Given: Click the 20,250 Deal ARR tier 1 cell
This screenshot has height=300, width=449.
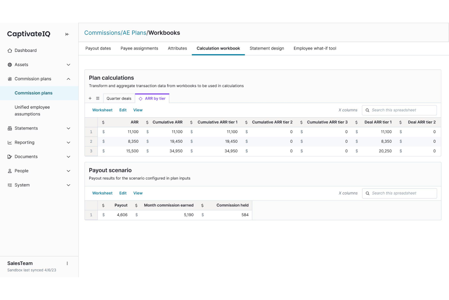Looking at the screenshot, I should pos(385,151).
